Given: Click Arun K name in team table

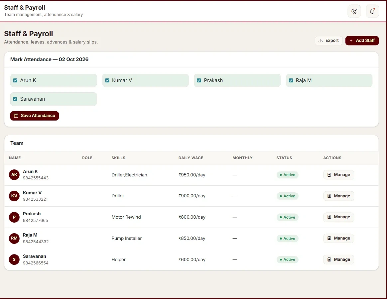Looking at the screenshot, I should (x=30, y=171).
